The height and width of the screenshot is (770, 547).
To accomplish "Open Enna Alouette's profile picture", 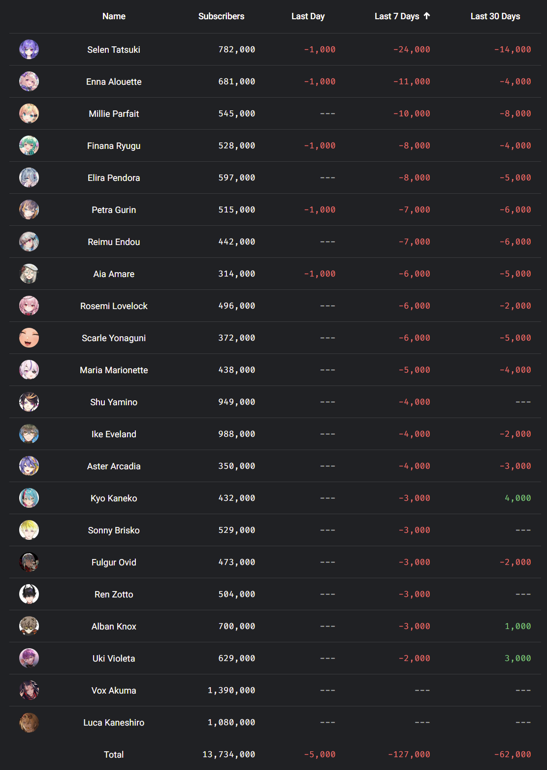I will tap(29, 81).
